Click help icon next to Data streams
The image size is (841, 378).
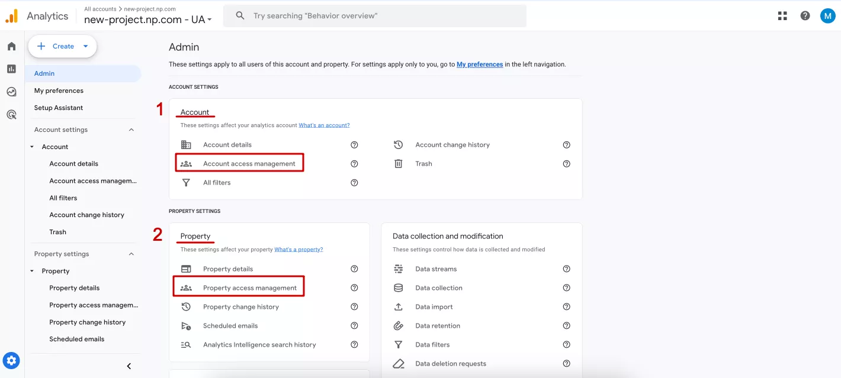(566, 269)
